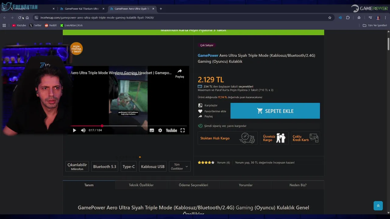This screenshot has width=390, height=219.
Task: Toggle video subtitles button
Action: pos(152,130)
